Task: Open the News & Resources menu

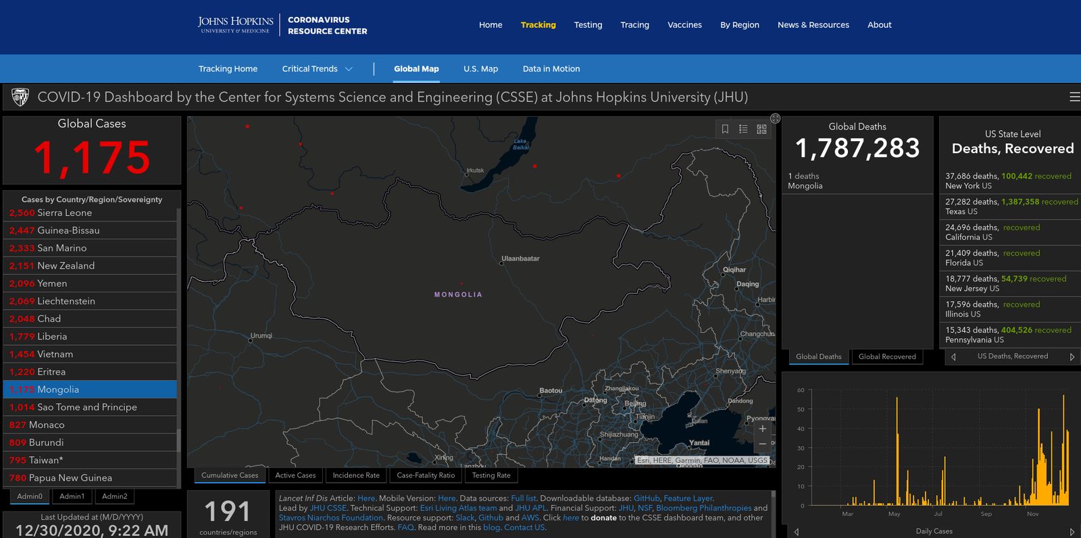Action: [813, 25]
